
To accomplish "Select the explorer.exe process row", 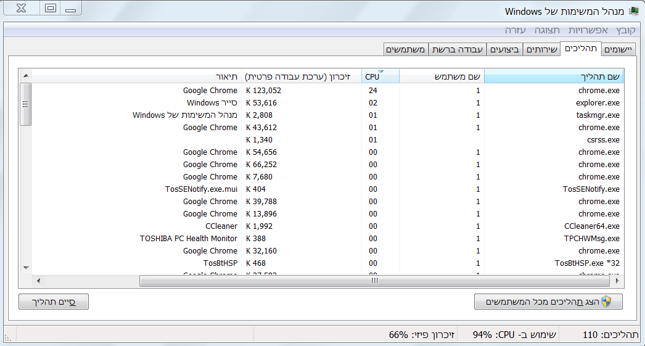I will (x=327, y=102).
